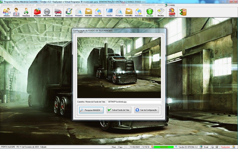Open the Suporte toolbar icon
The height and width of the screenshot is (149, 238).
(x=172, y=12)
